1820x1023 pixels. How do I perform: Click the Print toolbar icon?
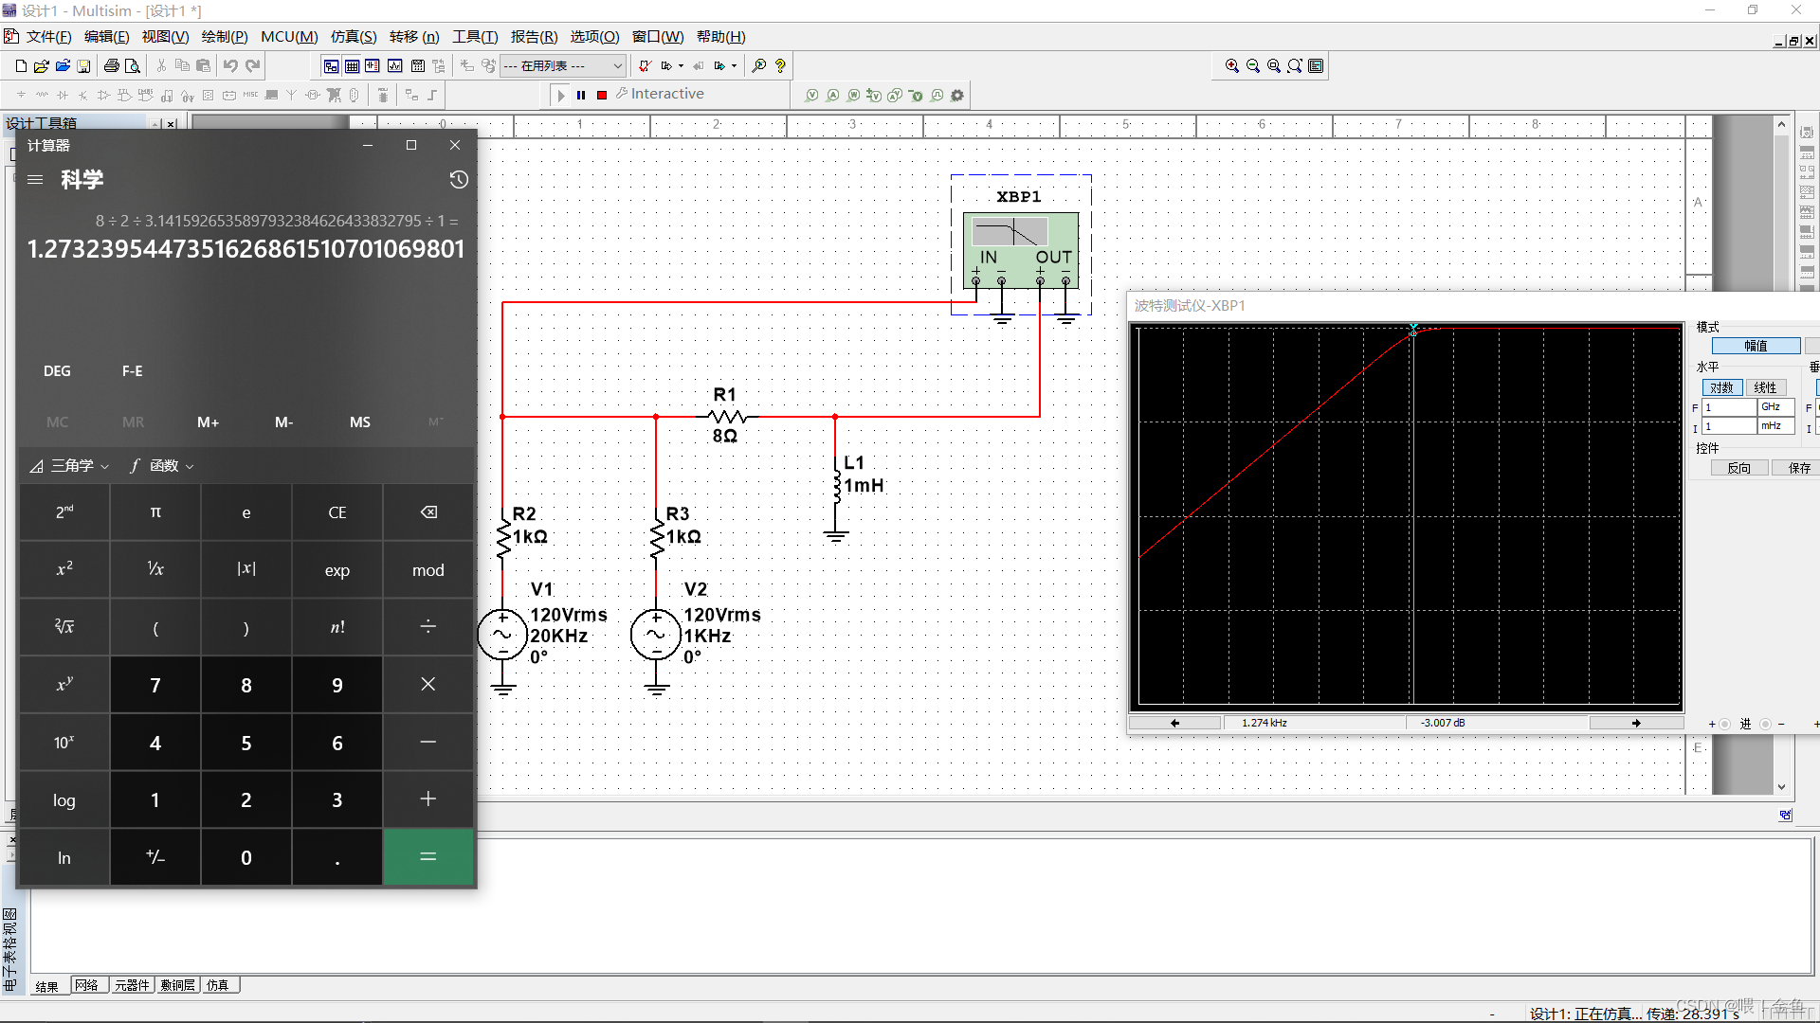click(111, 66)
